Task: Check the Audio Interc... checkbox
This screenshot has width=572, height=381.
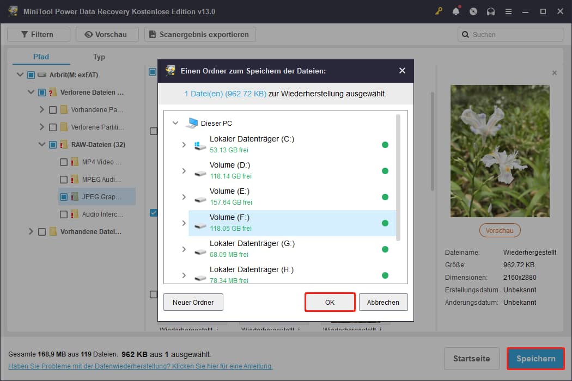Action: (64, 214)
